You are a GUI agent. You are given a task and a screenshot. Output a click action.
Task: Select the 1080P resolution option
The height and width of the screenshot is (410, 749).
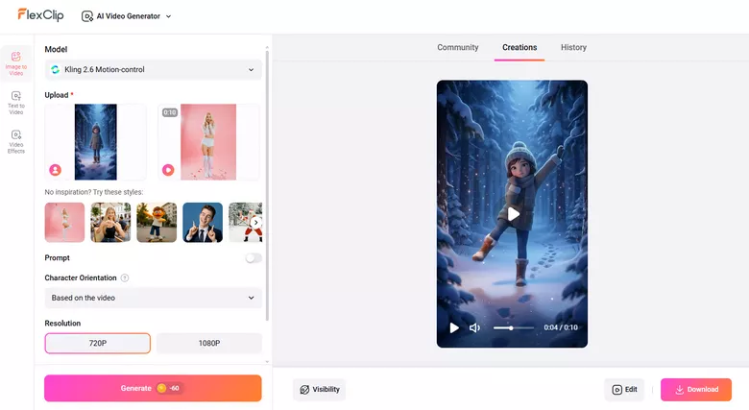click(x=208, y=343)
